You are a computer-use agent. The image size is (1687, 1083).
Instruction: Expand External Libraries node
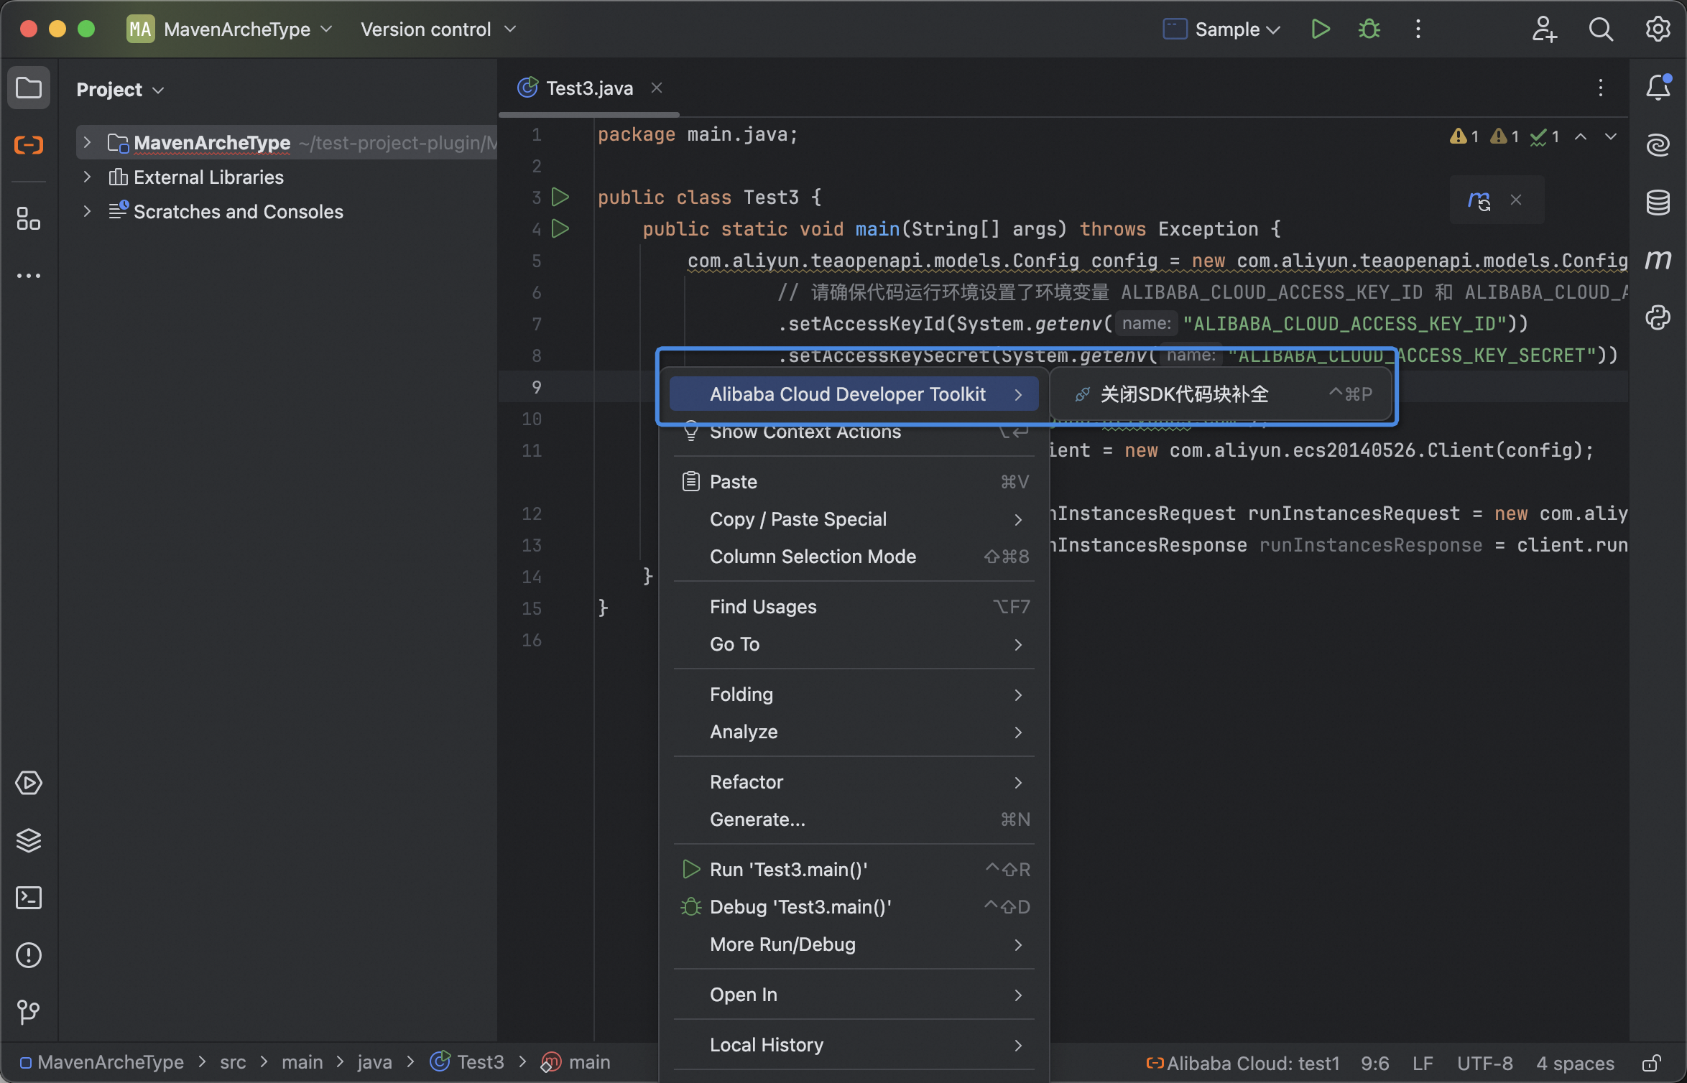pos(88,177)
